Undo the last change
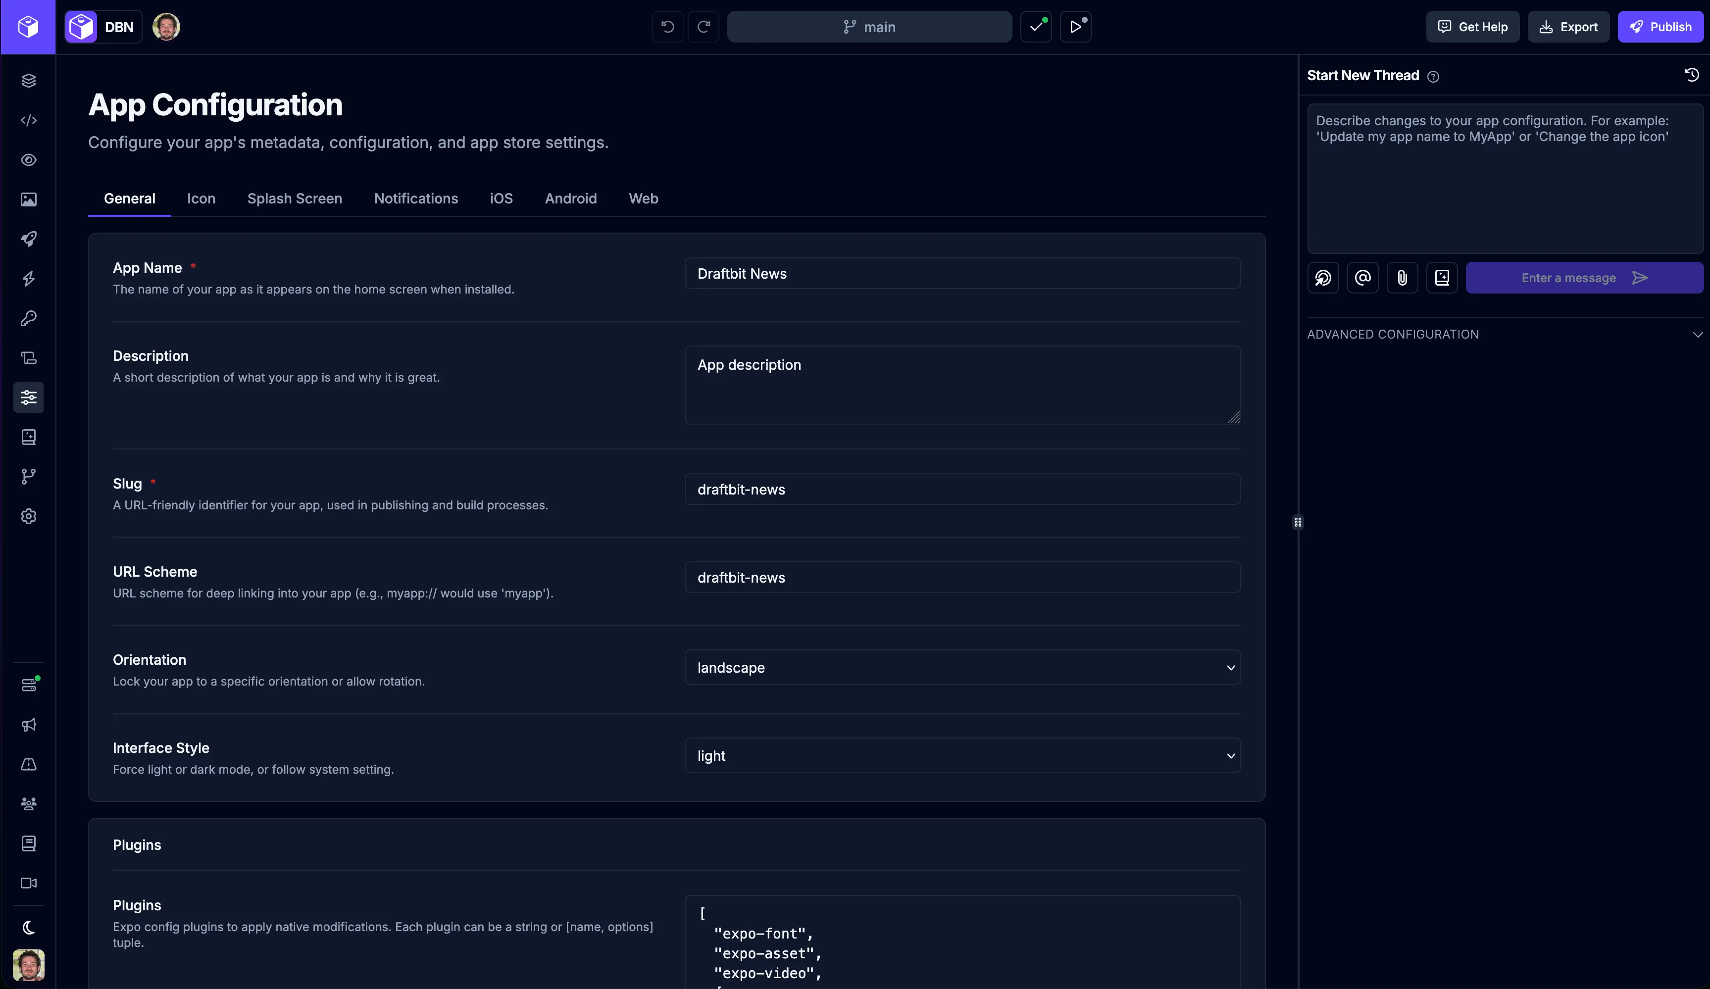This screenshot has height=989, width=1710. (667, 27)
